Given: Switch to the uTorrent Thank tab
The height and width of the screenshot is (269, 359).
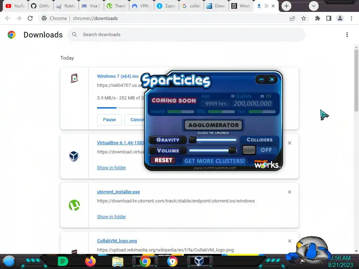Looking at the screenshot, I should tap(116, 6).
